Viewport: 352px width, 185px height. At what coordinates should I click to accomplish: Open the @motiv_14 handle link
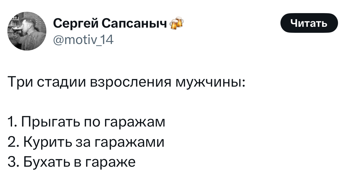click(81, 41)
